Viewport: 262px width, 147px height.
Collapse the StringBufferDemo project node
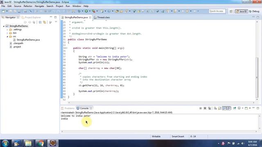(4, 26)
